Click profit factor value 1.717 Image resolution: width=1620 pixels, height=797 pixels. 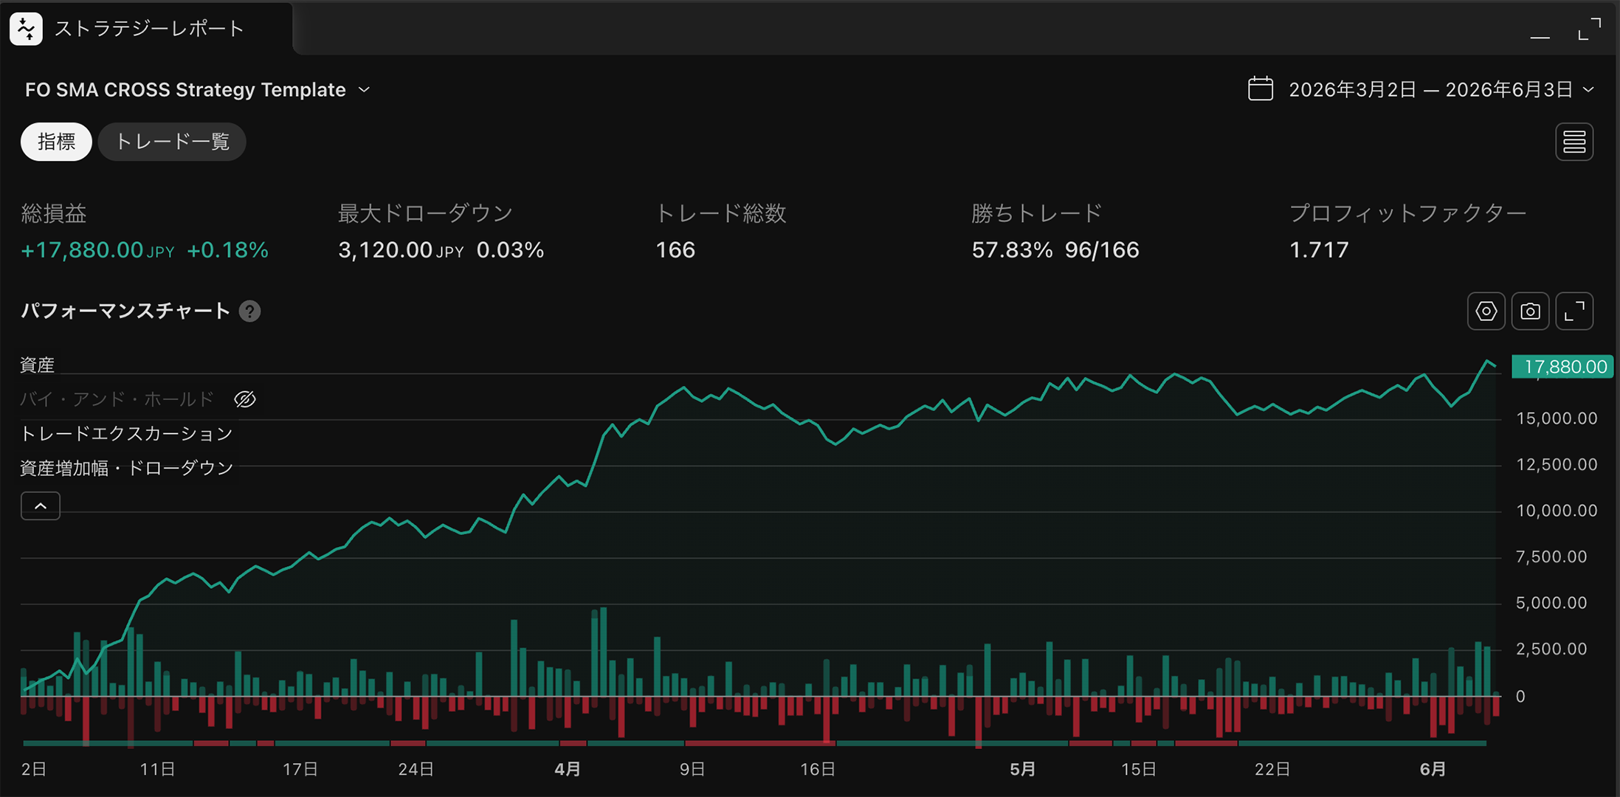click(1319, 250)
